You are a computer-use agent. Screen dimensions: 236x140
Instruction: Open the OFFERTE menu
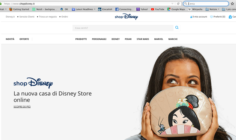click(24, 39)
